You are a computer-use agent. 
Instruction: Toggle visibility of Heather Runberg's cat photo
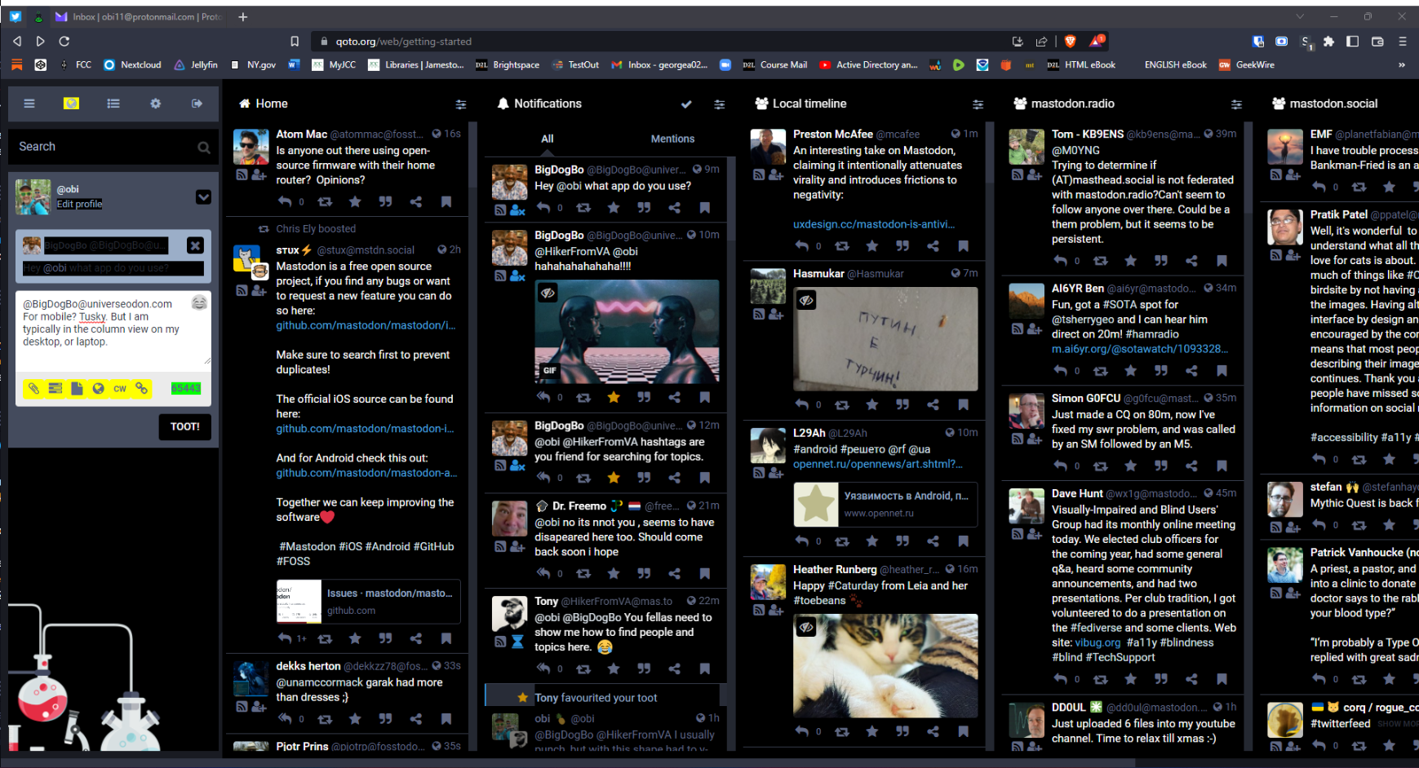pyautogui.click(x=806, y=627)
